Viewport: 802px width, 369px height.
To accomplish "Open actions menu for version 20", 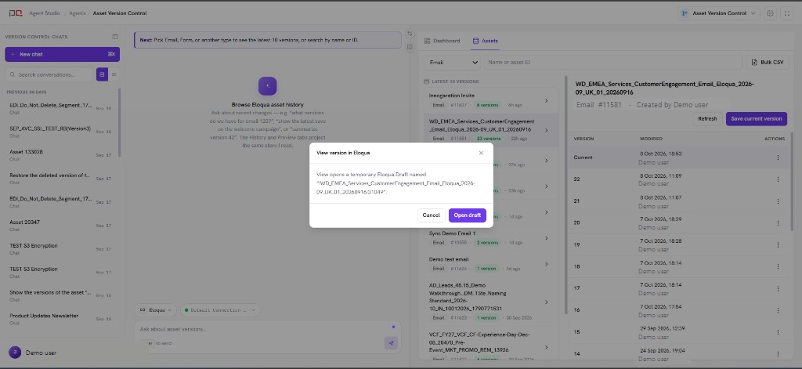I will 778,223.
